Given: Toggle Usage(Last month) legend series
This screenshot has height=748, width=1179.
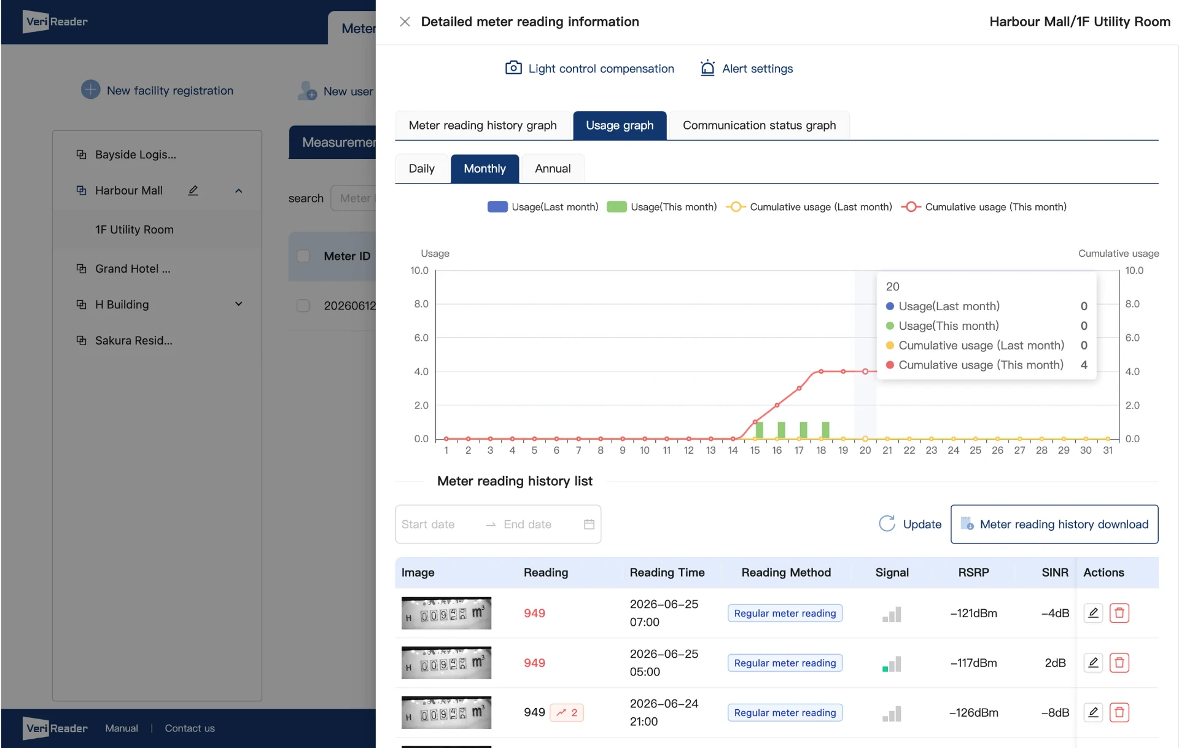Looking at the screenshot, I should pos(542,207).
